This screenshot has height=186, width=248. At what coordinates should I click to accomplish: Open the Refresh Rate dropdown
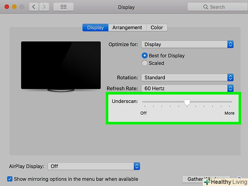[187, 88]
